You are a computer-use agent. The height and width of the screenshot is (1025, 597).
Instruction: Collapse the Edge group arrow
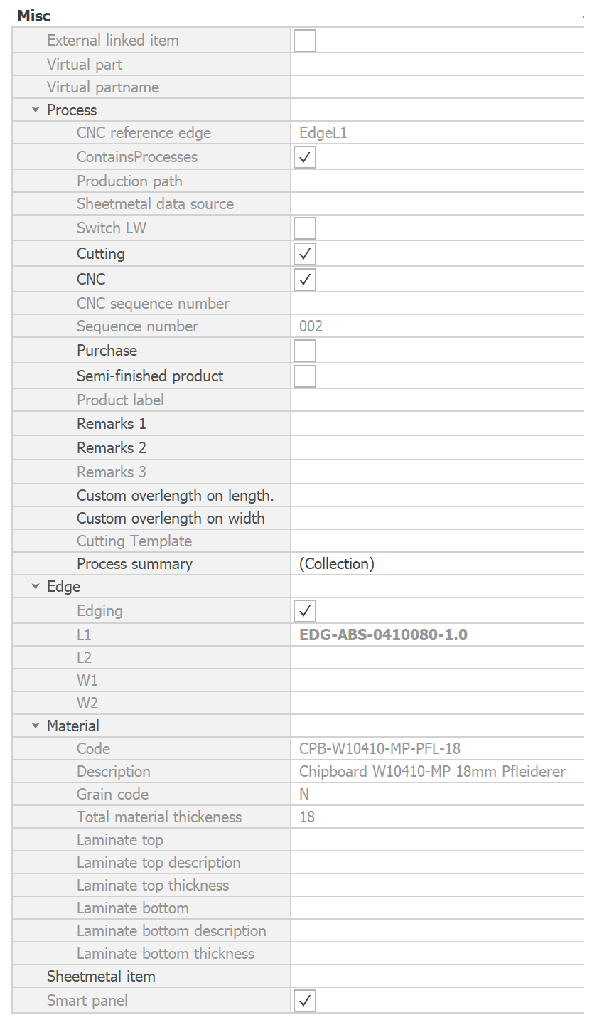[x=36, y=587]
